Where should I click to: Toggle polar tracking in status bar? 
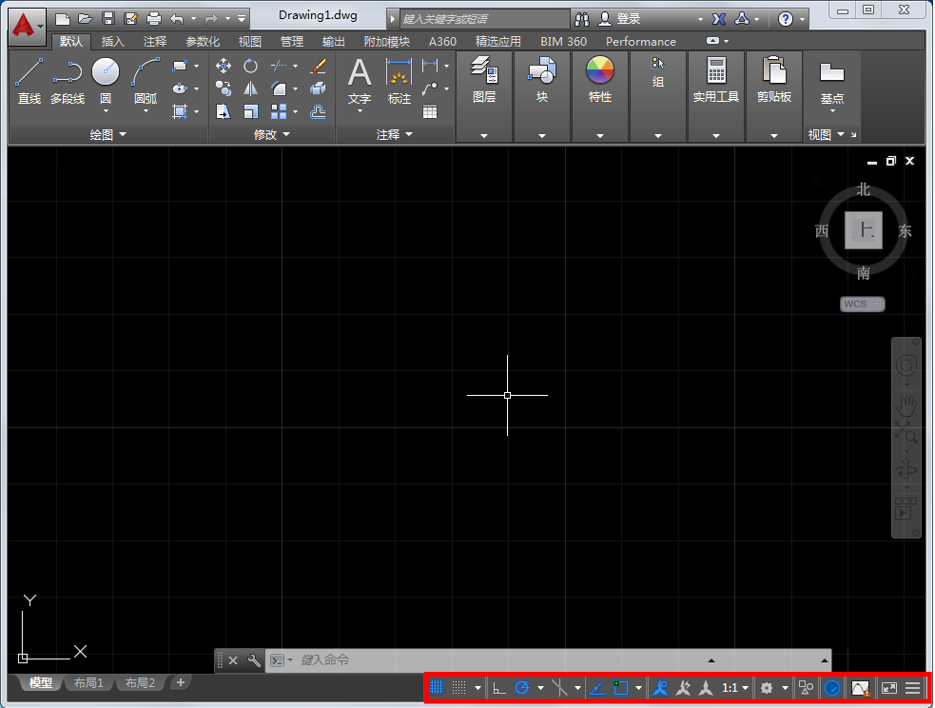(x=522, y=688)
